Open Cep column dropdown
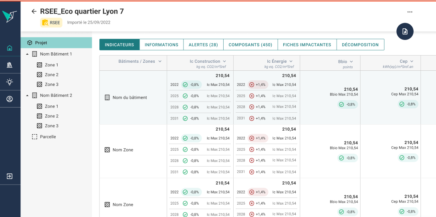Screen dimensions: 436x217 [412, 61]
